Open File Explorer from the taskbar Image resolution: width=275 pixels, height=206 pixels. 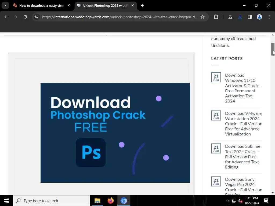(97, 201)
